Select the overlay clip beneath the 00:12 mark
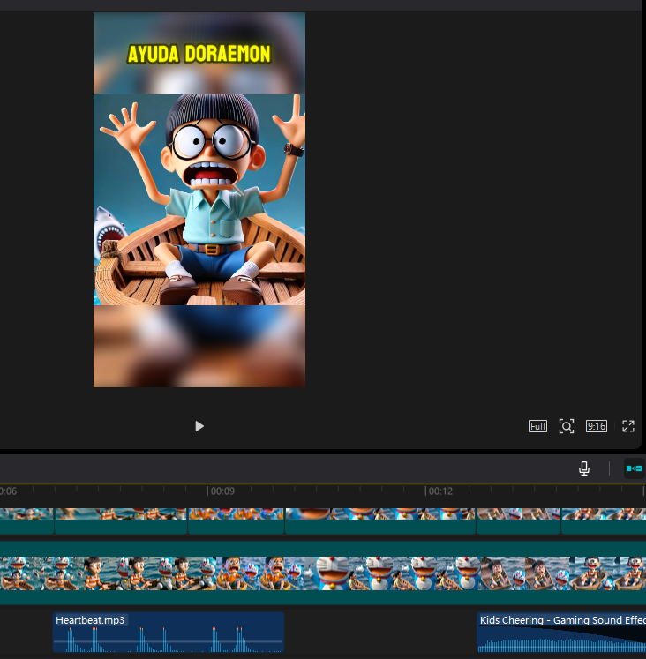646x659 pixels. [x=380, y=520]
